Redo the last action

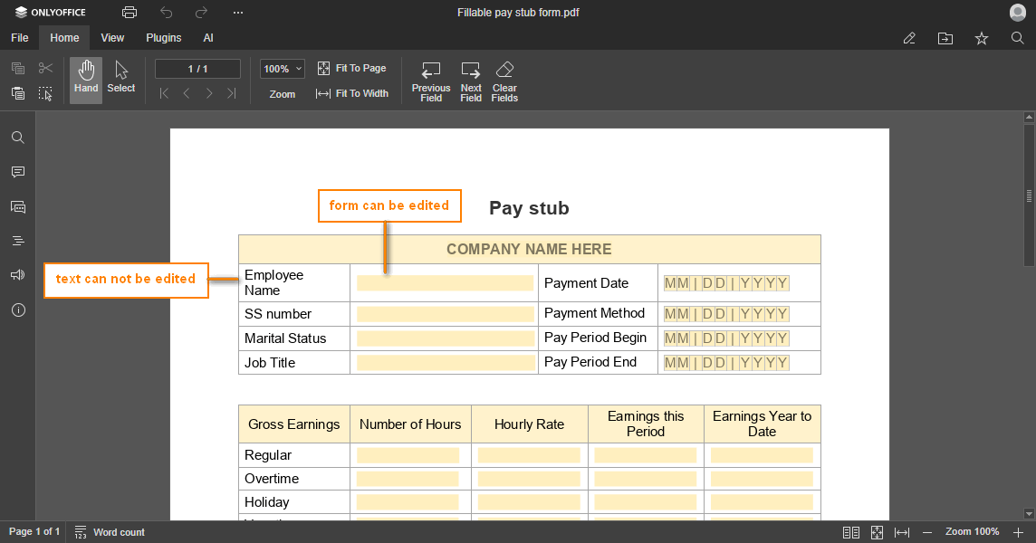click(202, 13)
